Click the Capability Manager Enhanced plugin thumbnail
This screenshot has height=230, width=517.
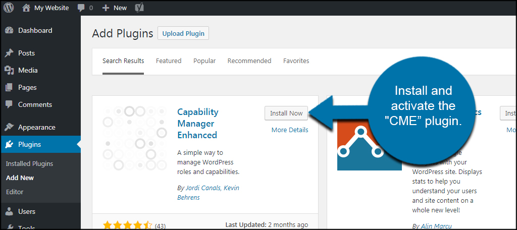pos(134,138)
